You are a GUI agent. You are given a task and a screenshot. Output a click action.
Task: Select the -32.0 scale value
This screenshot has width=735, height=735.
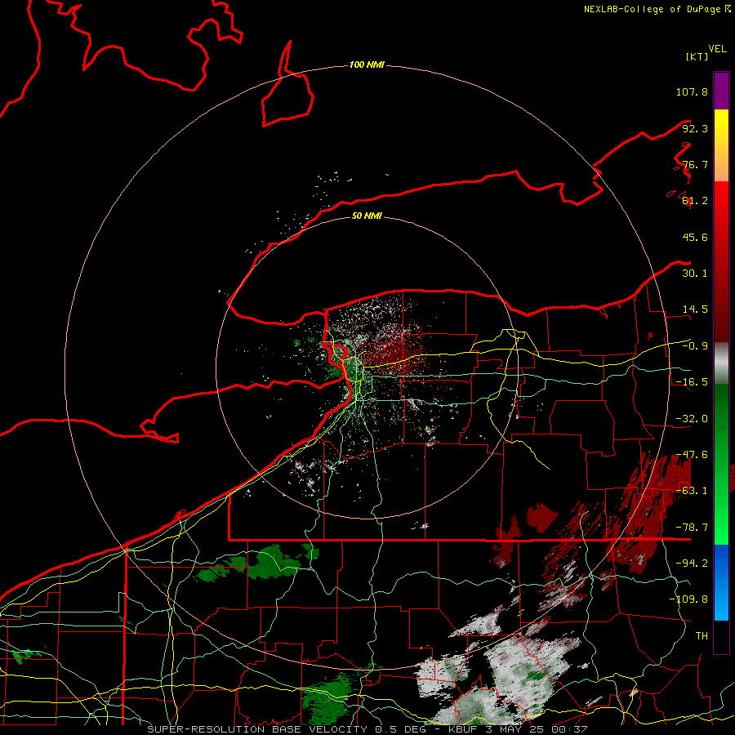pyautogui.click(x=692, y=419)
